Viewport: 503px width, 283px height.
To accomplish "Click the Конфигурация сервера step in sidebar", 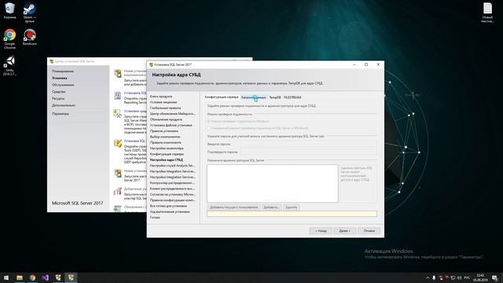I will 167,154.
